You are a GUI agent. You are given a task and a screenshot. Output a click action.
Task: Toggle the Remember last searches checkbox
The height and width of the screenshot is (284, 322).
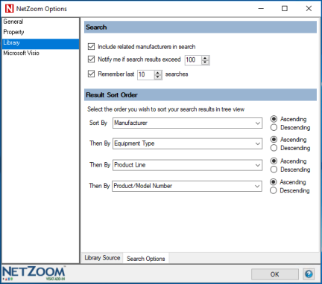[92, 74]
